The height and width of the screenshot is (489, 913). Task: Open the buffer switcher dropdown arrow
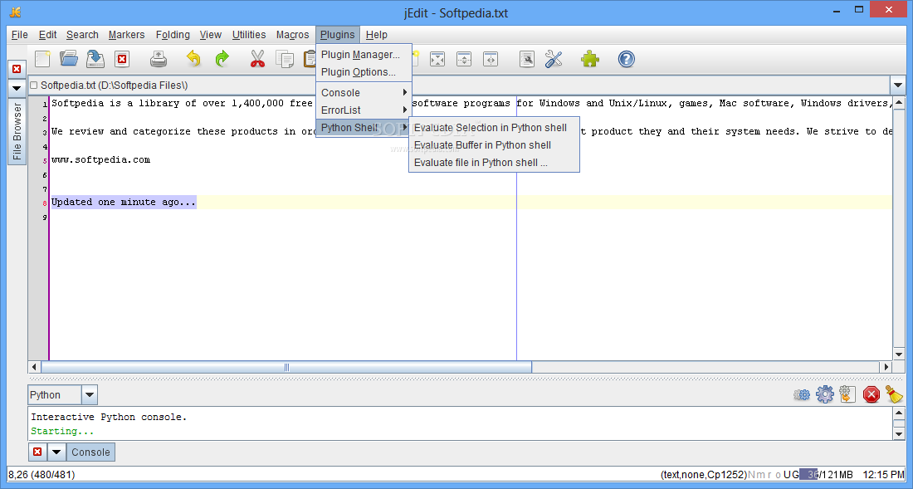897,86
